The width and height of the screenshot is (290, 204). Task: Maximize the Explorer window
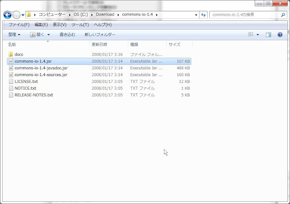(268, 3)
